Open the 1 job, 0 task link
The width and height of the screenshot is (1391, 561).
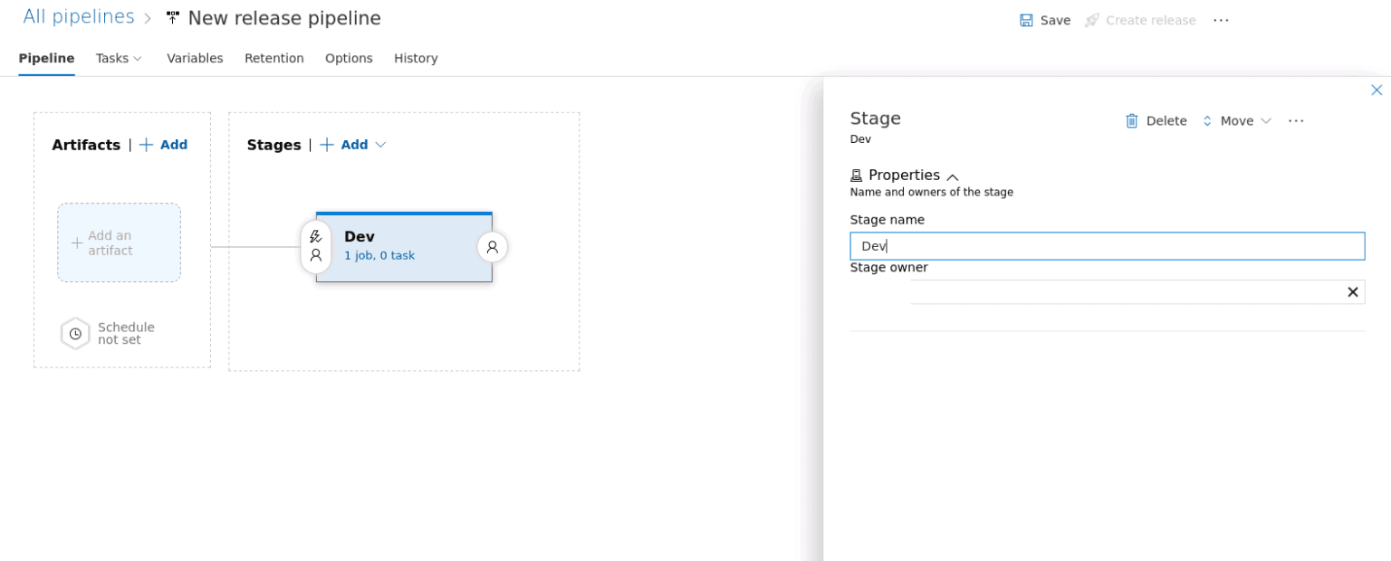pos(379,256)
